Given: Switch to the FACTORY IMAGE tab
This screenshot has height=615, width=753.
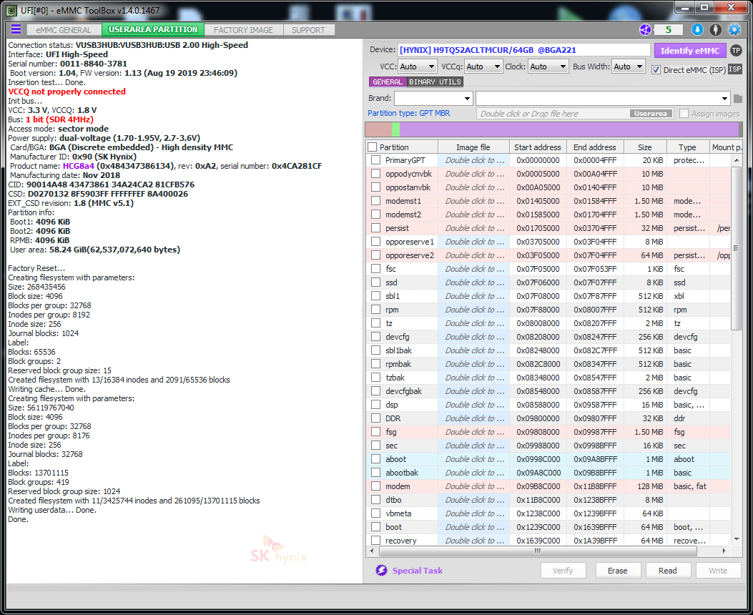Looking at the screenshot, I should click(x=243, y=30).
